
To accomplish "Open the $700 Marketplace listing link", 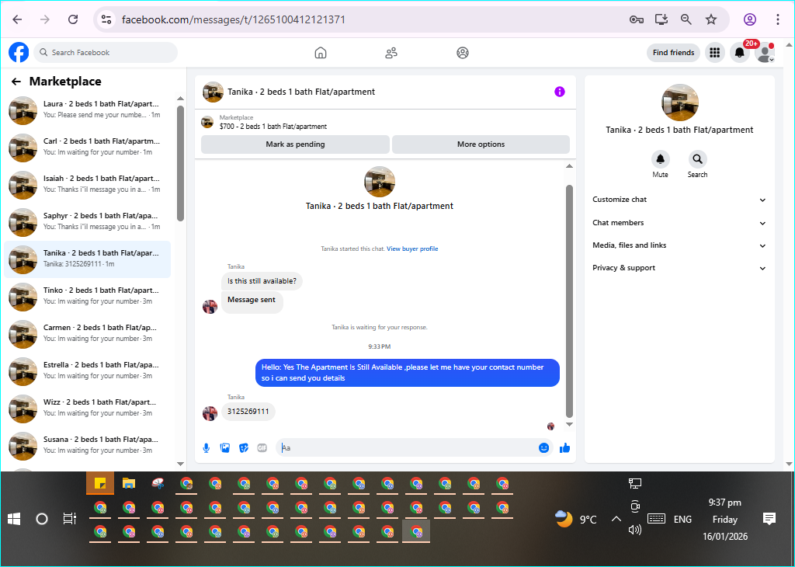I will [273, 127].
